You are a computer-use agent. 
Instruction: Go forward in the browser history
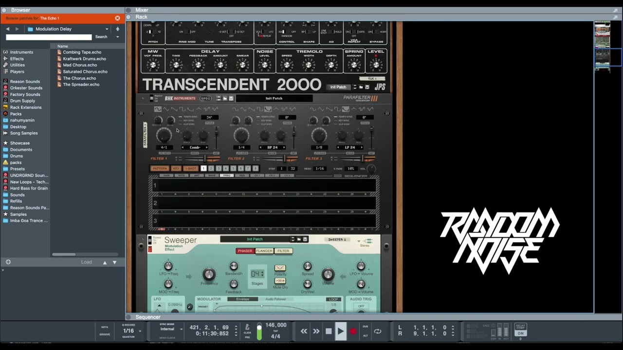tap(17, 29)
